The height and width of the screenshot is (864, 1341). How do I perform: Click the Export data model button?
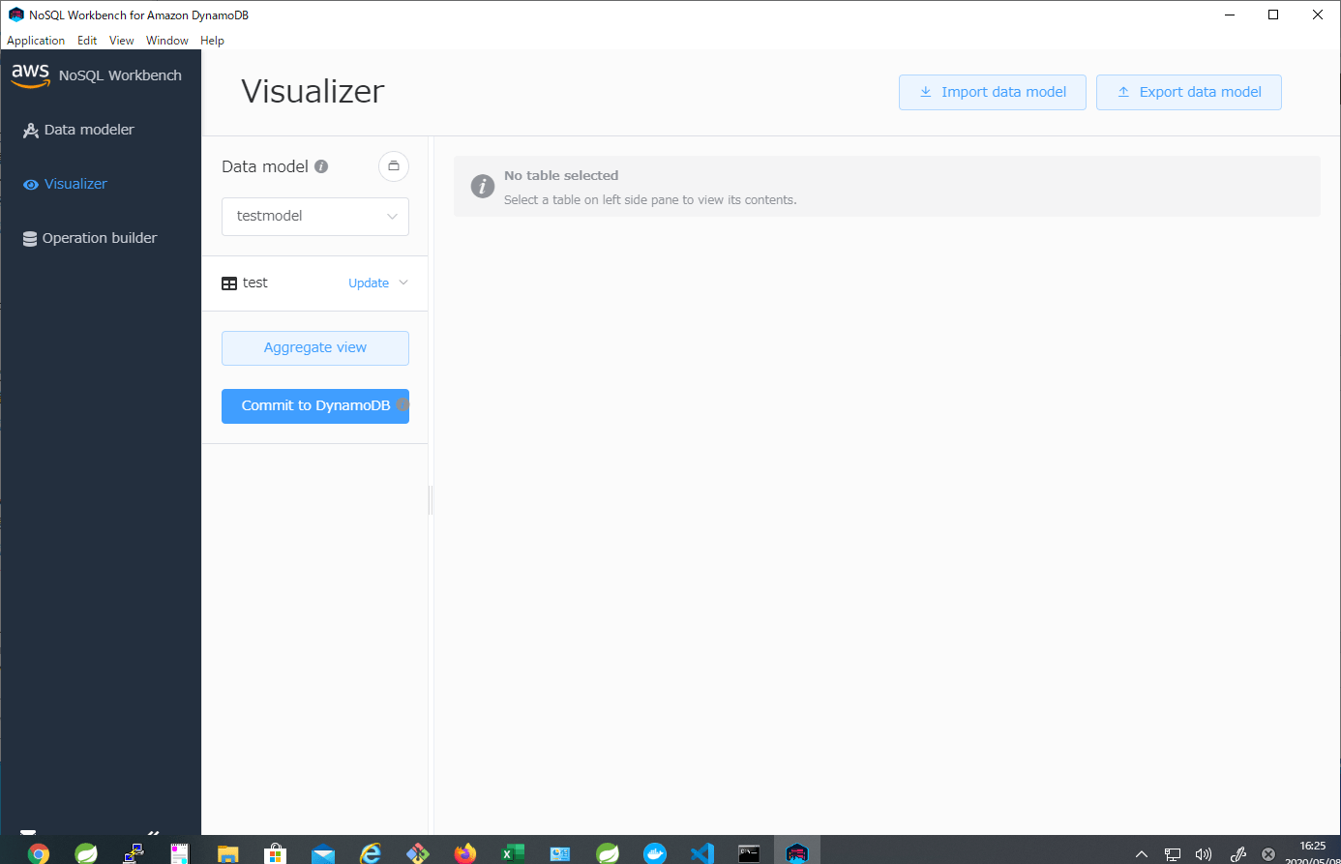[x=1188, y=92]
